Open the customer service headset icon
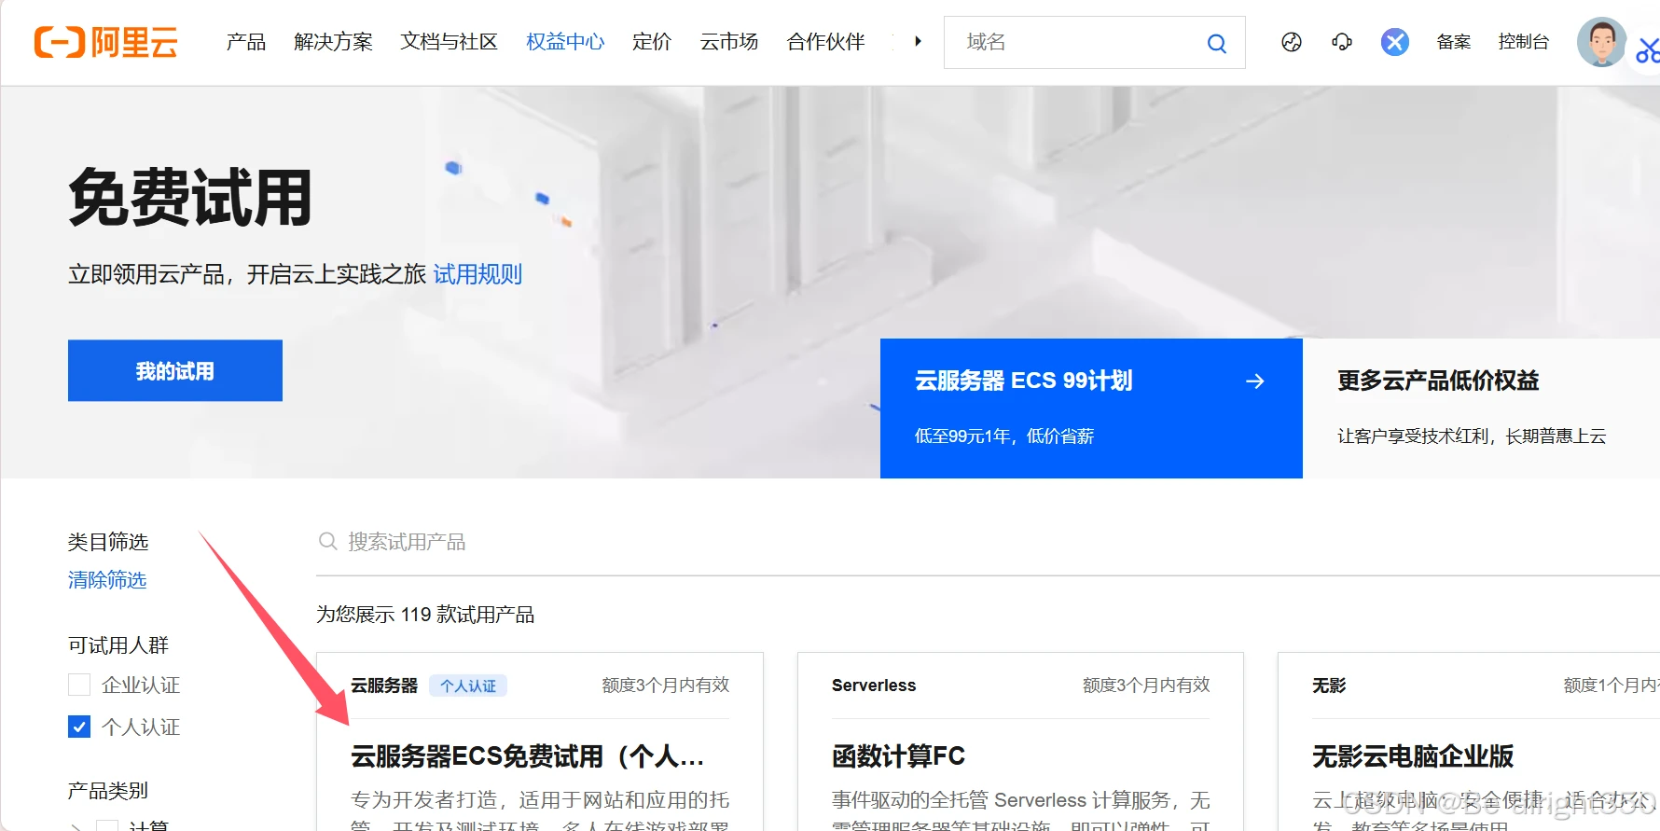The image size is (1660, 831). pos(1342,42)
